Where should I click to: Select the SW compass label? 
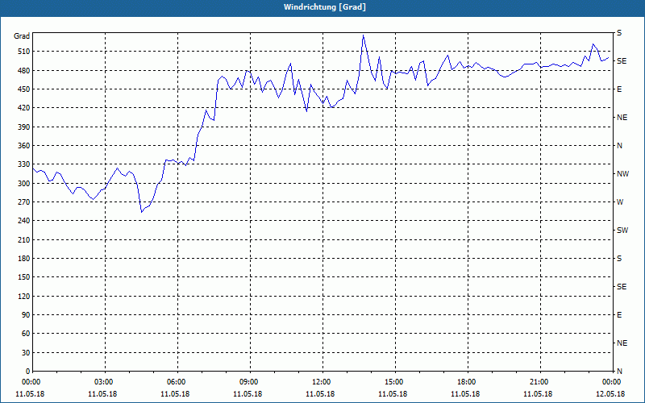622,231
